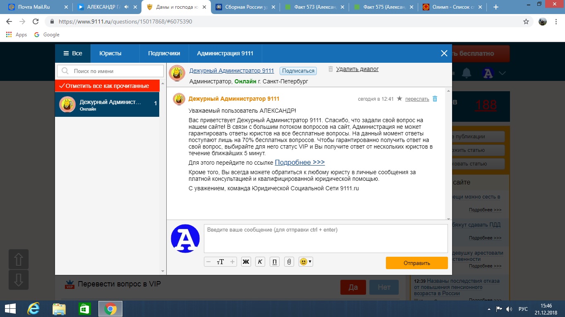Open the Chrome profile avatar
The image size is (565, 317).
point(543,21)
